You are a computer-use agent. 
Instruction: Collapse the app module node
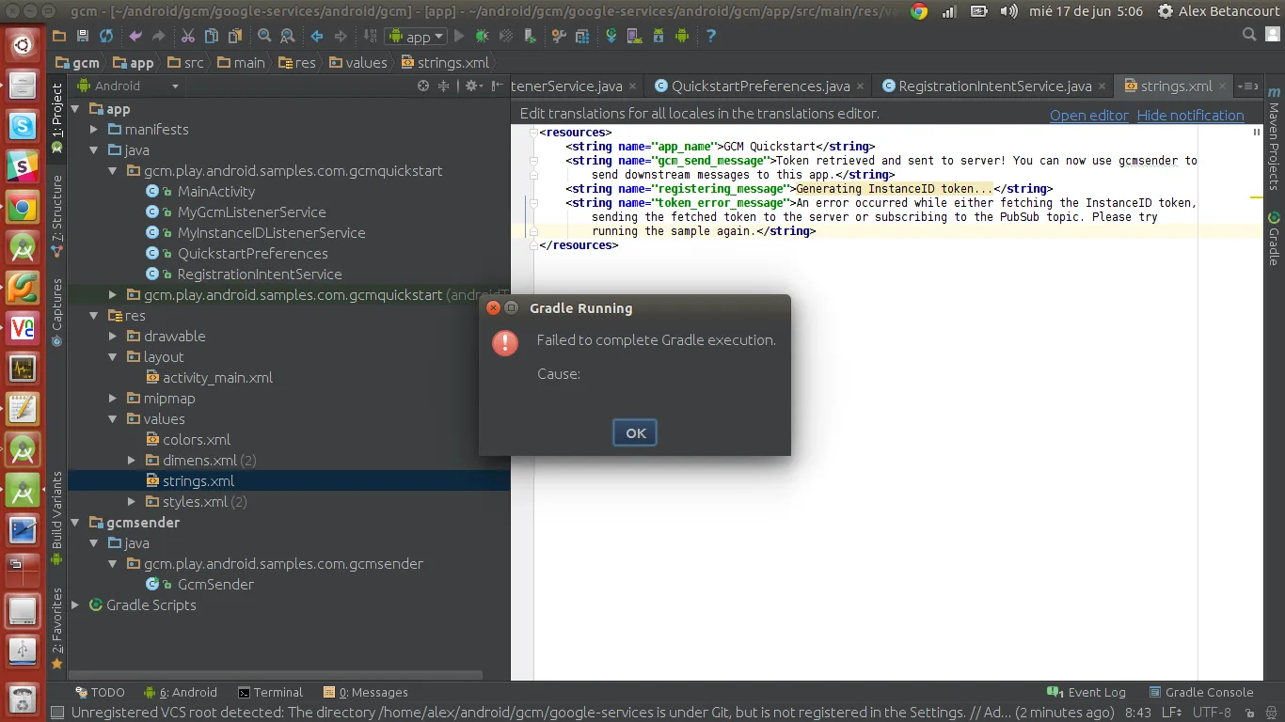click(x=76, y=109)
